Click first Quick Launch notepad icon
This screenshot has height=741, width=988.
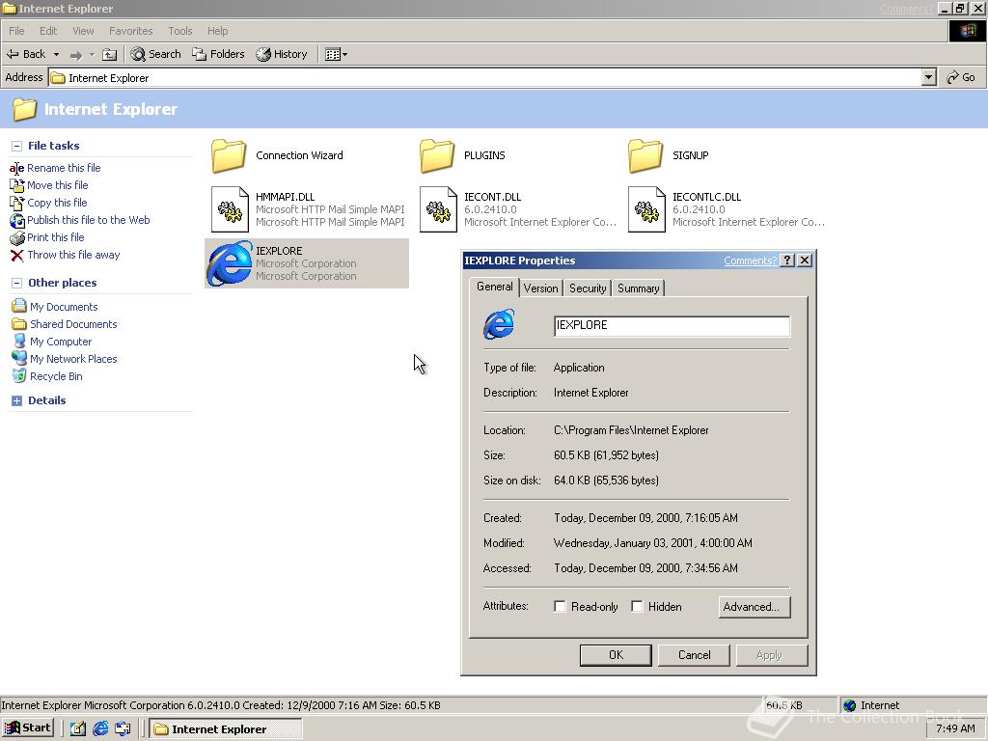(x=77, y=728)
